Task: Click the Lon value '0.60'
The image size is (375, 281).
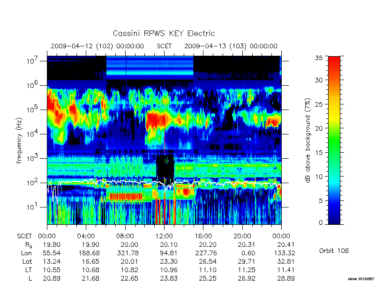Action: (x=248, y=253)
